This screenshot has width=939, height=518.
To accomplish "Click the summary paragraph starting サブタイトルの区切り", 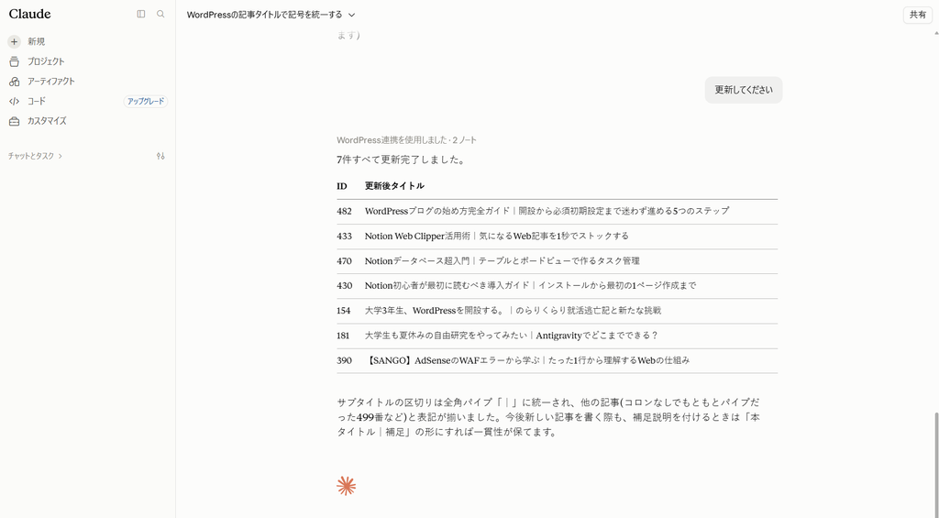I will pyautogui.click(x=548, y=417).
